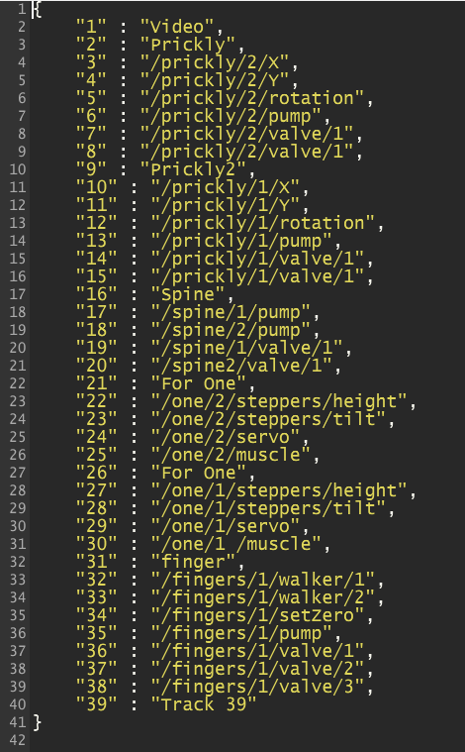Click the "/prickly/2/rotation" string
Image resolution: width=465 pixels, height=752 pixels.
pyautogui.click(x=252, y=98)
